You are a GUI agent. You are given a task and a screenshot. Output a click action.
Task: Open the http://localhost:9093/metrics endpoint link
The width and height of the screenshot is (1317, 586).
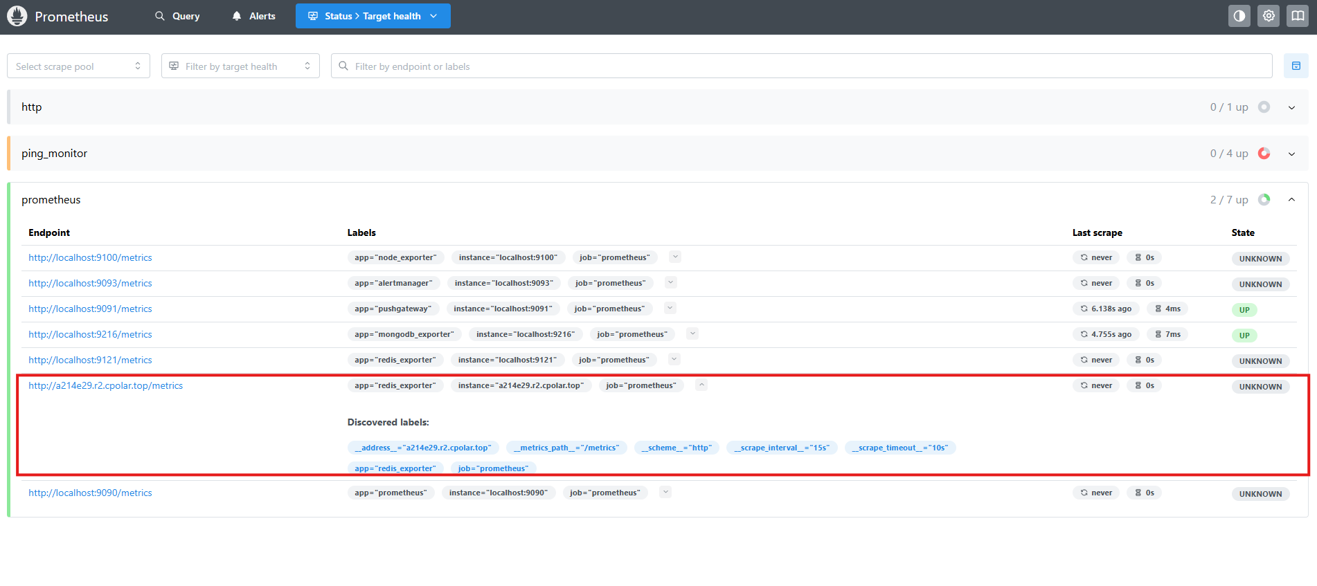click(90, 283)
